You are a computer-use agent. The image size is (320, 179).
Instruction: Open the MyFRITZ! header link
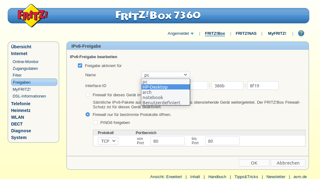point(277,34)
